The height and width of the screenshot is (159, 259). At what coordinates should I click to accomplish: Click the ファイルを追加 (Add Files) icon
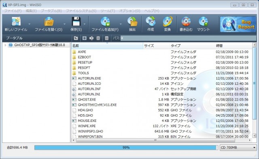[x=105, y=21]
